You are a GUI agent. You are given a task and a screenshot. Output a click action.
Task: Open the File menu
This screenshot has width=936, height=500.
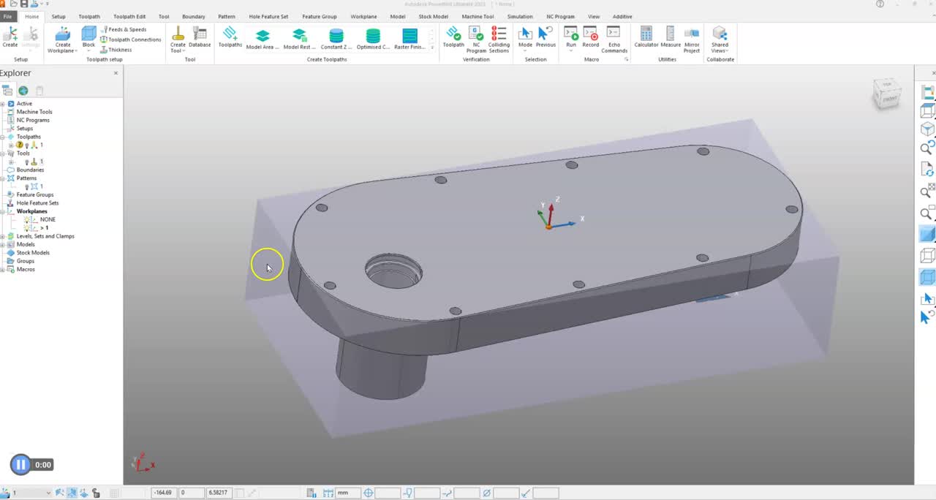click(x=8, y=16)
